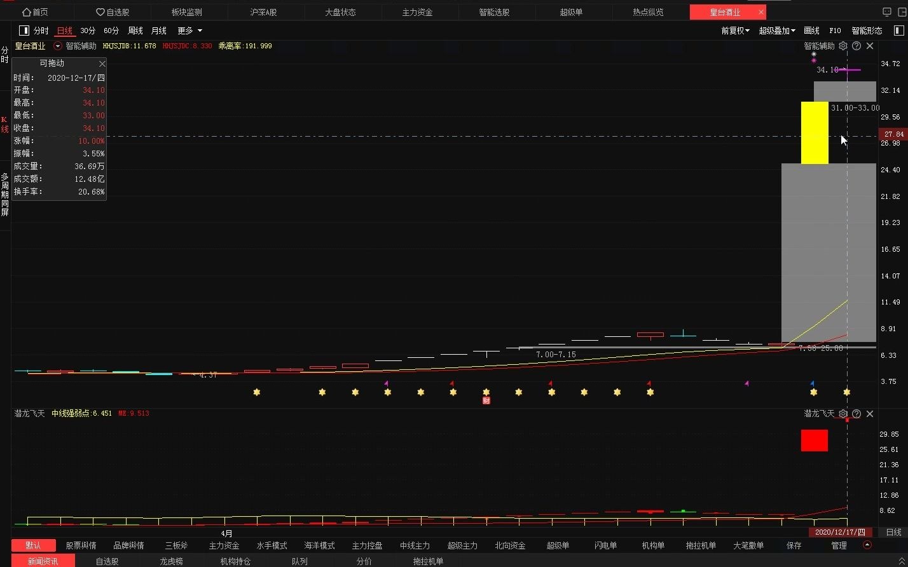Viewport: 908px width, 567px height.
Task: Open help icon for 潜龙飞天 indicator
Action: [856, 414]
